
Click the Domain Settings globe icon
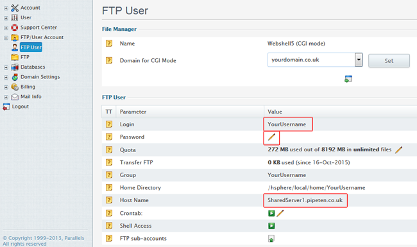pyautogui.click(x=15, y=77)
